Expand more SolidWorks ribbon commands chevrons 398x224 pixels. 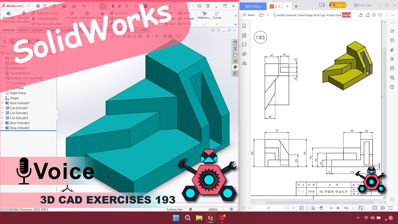(x=235, y=15)
